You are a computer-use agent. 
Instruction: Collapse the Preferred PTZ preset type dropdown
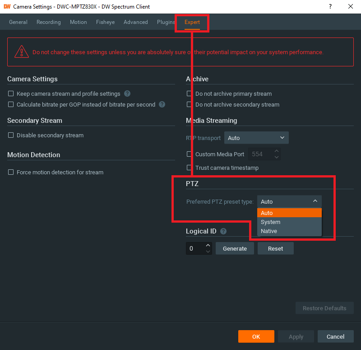[289, 201]
